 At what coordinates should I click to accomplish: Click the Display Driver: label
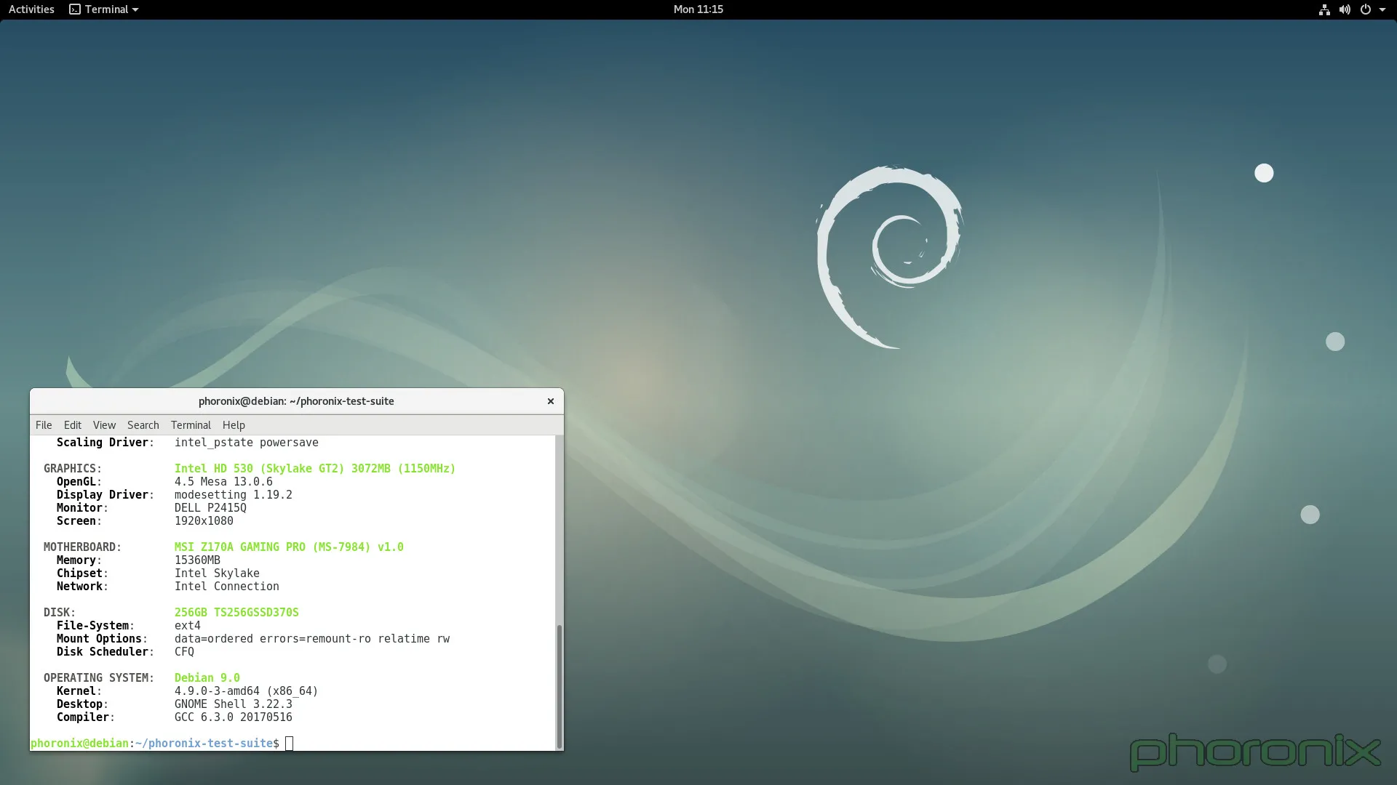click(106, 495)
